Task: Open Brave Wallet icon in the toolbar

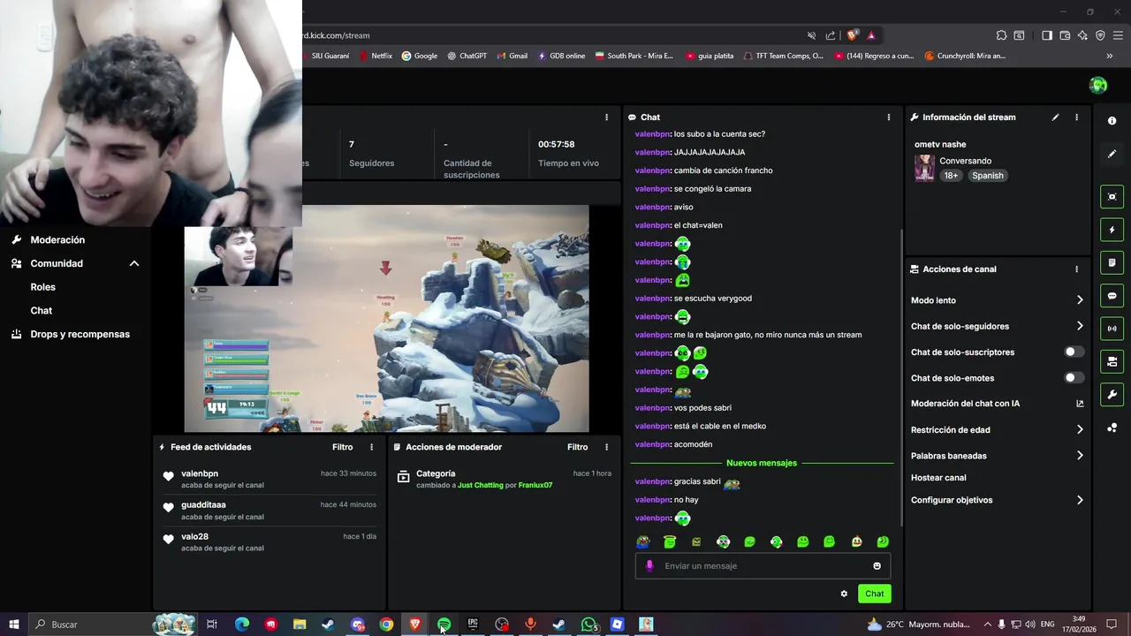Action: 1065,35
